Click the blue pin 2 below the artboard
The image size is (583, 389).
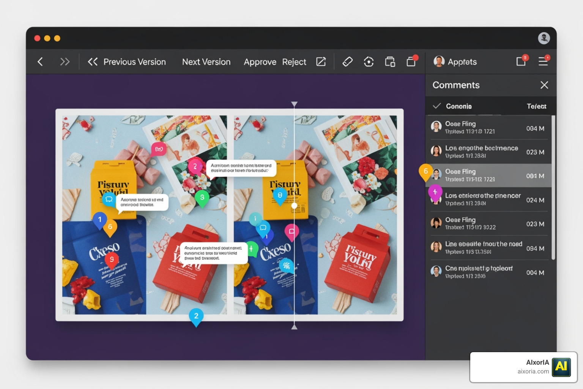[196, 317]
